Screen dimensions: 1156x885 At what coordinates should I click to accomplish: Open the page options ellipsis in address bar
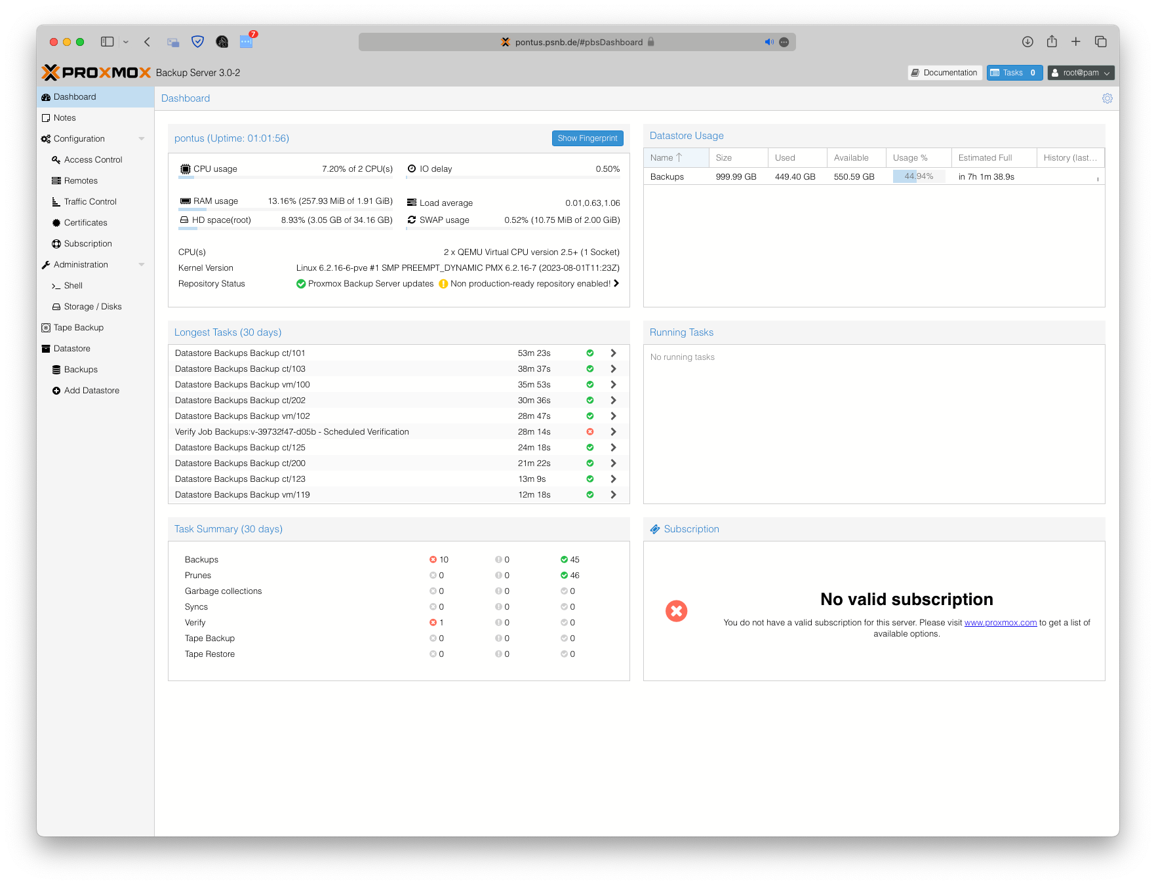[x=784, y=42]
